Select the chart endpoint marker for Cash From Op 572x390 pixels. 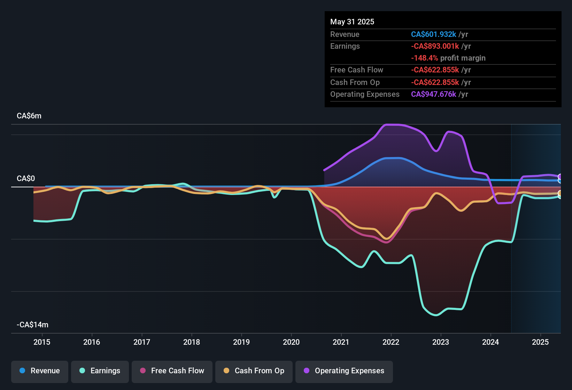(560, 193)
